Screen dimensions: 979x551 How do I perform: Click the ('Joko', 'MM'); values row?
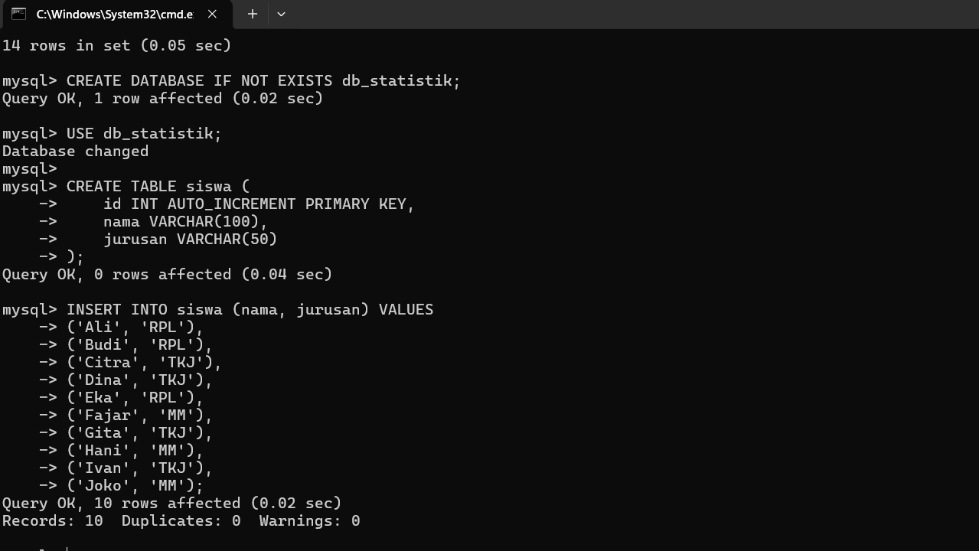(x=135, y=485)
